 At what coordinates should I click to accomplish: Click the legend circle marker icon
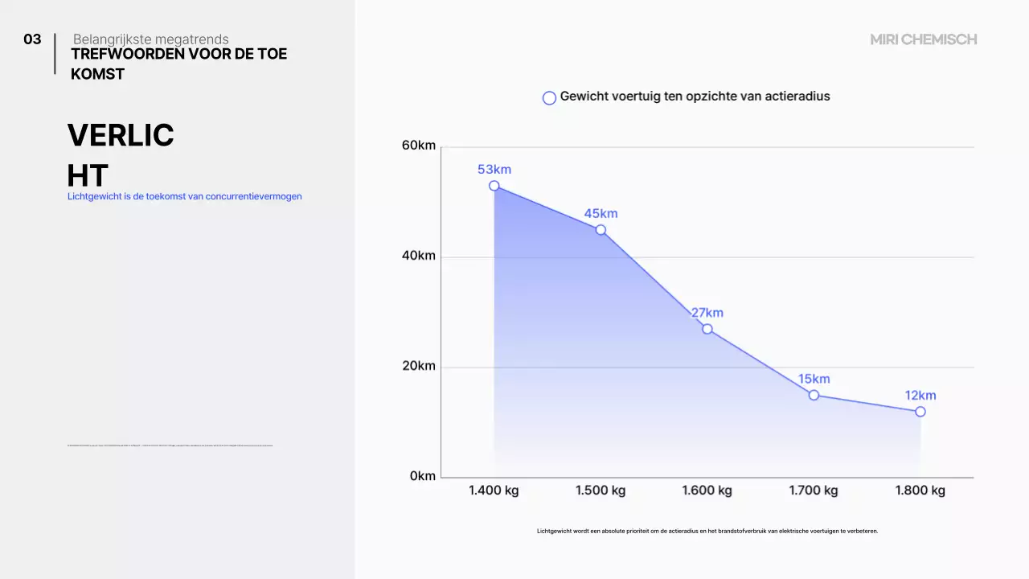549,98
